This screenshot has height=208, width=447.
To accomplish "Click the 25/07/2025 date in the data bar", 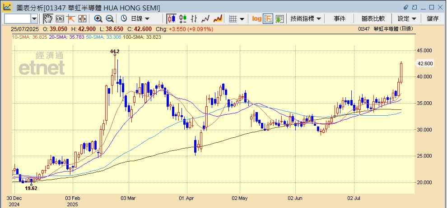I will [x=24, y=29].
